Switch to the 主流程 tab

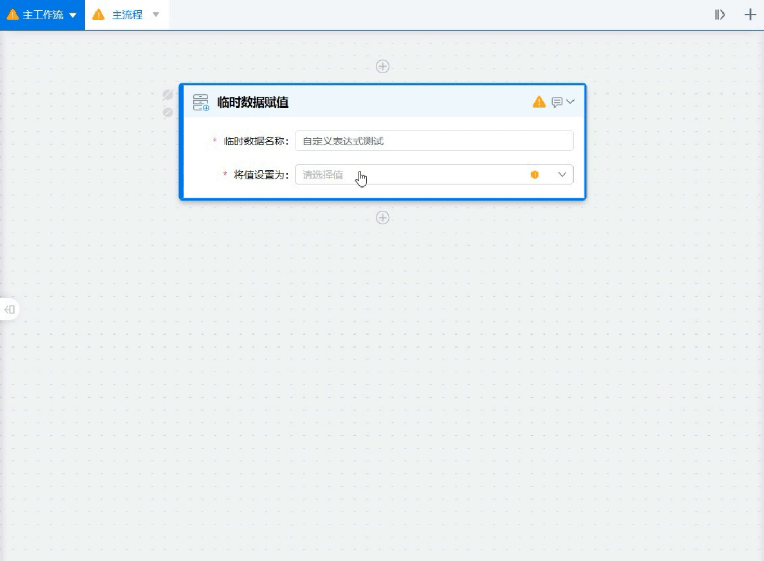(x=127, y=15)
